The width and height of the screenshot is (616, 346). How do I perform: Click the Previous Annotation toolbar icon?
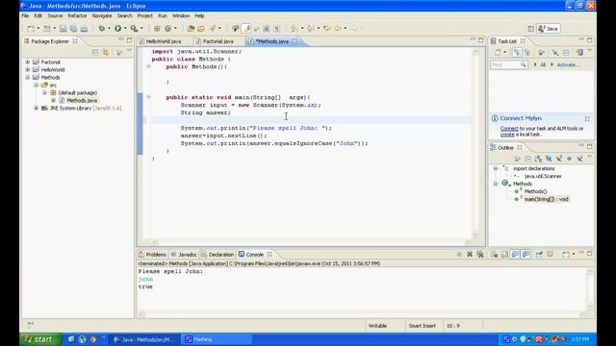click(310, 28)
